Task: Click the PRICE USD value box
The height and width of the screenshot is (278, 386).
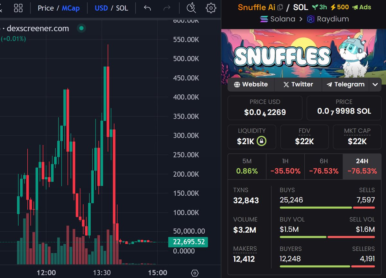Action: click(x=265, y=108)
